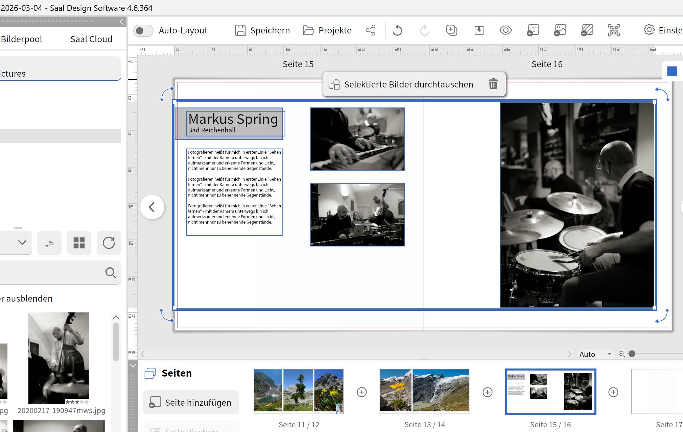Viewport: 683px width, 432px height.
Task: Switch image pool to grid view
Action: click(x=79, y=243)
